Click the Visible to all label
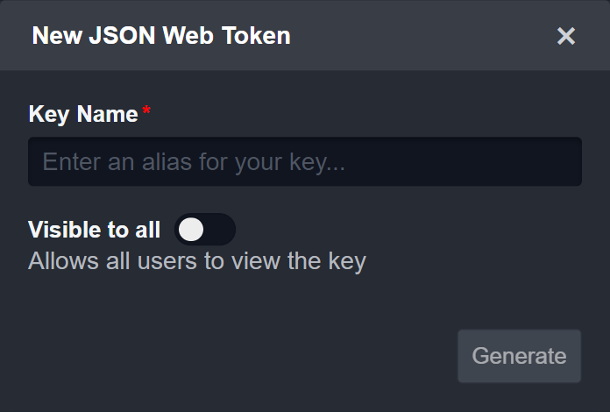The image size is (610, 412). (95, 230)
